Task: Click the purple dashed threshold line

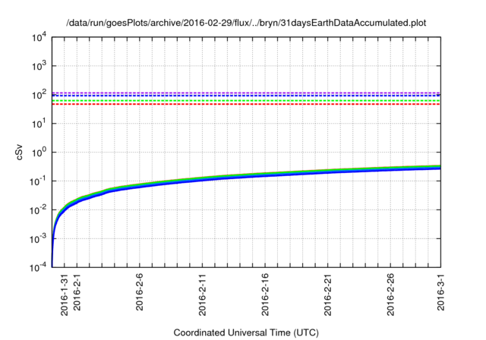Action: (x=246, y=93)
